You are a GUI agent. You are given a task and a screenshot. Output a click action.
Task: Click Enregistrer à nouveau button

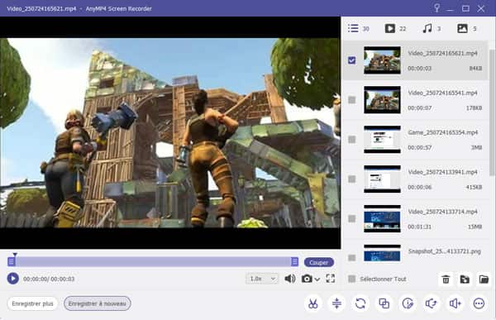click(x=97, y=303)
